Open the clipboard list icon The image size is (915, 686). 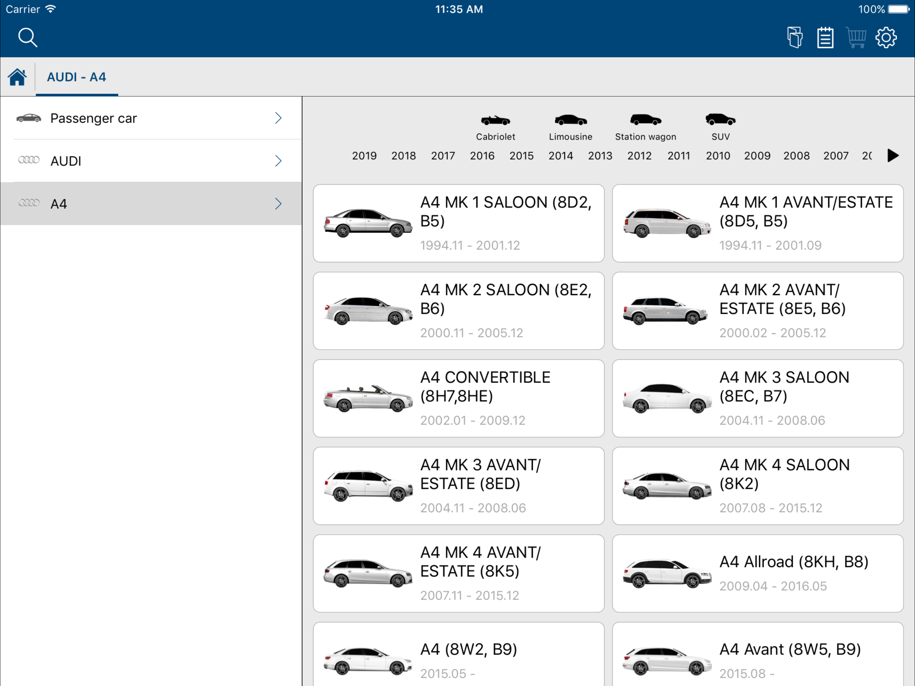pos(825,38)
